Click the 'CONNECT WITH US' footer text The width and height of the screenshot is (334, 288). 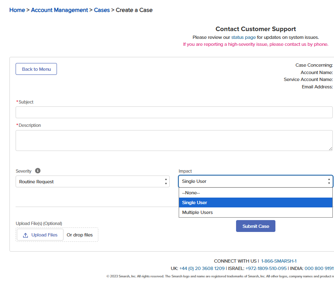[235, 261]
